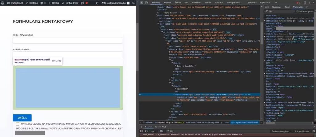This screenshot has width=316, height=137.
Task: Expand the nextSibling property
Action: pyautogui.click(x=264, y=113)
